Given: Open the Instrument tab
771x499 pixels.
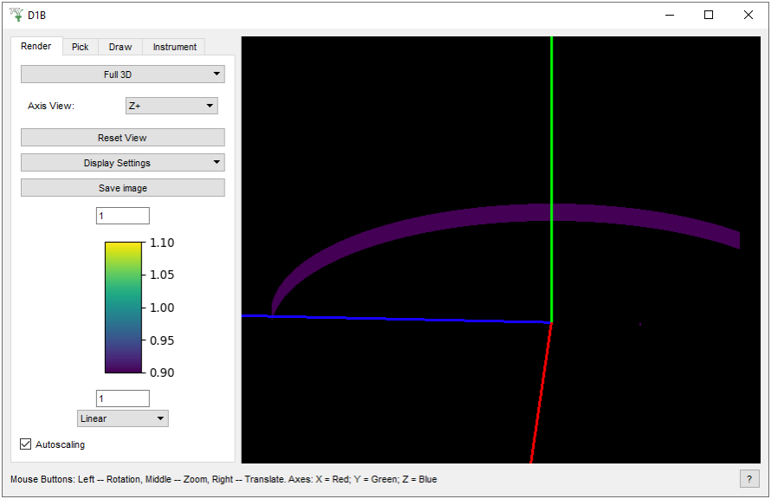Looking at the screenshot, I should coord(175,47).
